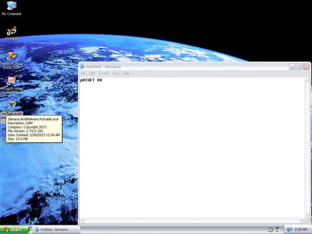Select Microsoft Visual Studio 2005 shortcut

(12, 60)
